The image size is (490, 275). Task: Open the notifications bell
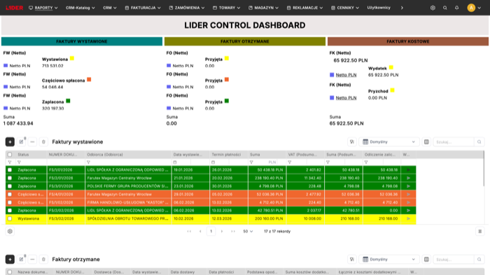[456, 8]
